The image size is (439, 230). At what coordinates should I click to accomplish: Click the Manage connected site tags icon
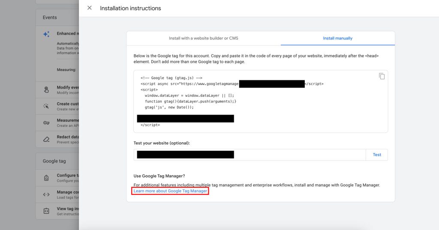tap(46, 195)
